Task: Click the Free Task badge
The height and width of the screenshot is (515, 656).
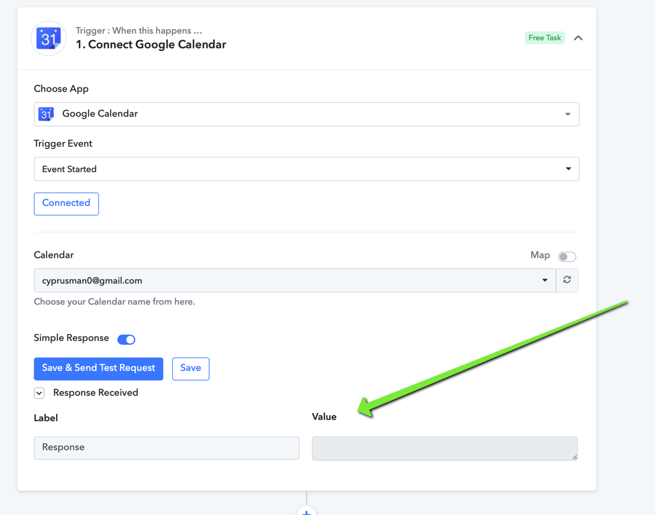Action: [544, 38]
